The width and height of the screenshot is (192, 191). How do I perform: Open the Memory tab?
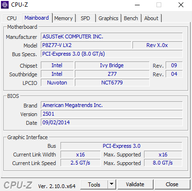tap(63, 18)
